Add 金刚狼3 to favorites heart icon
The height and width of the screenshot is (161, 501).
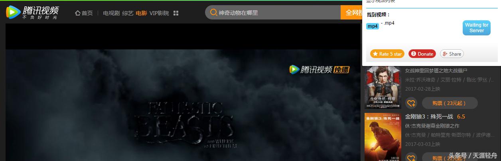411,158
